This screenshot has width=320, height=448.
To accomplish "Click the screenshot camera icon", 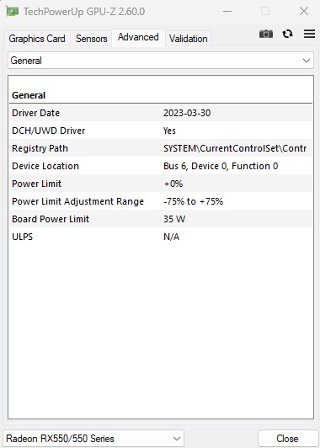I will 266,34.
